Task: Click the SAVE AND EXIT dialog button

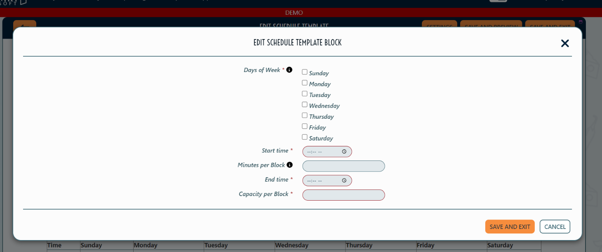Action: (x=510, y=226)
